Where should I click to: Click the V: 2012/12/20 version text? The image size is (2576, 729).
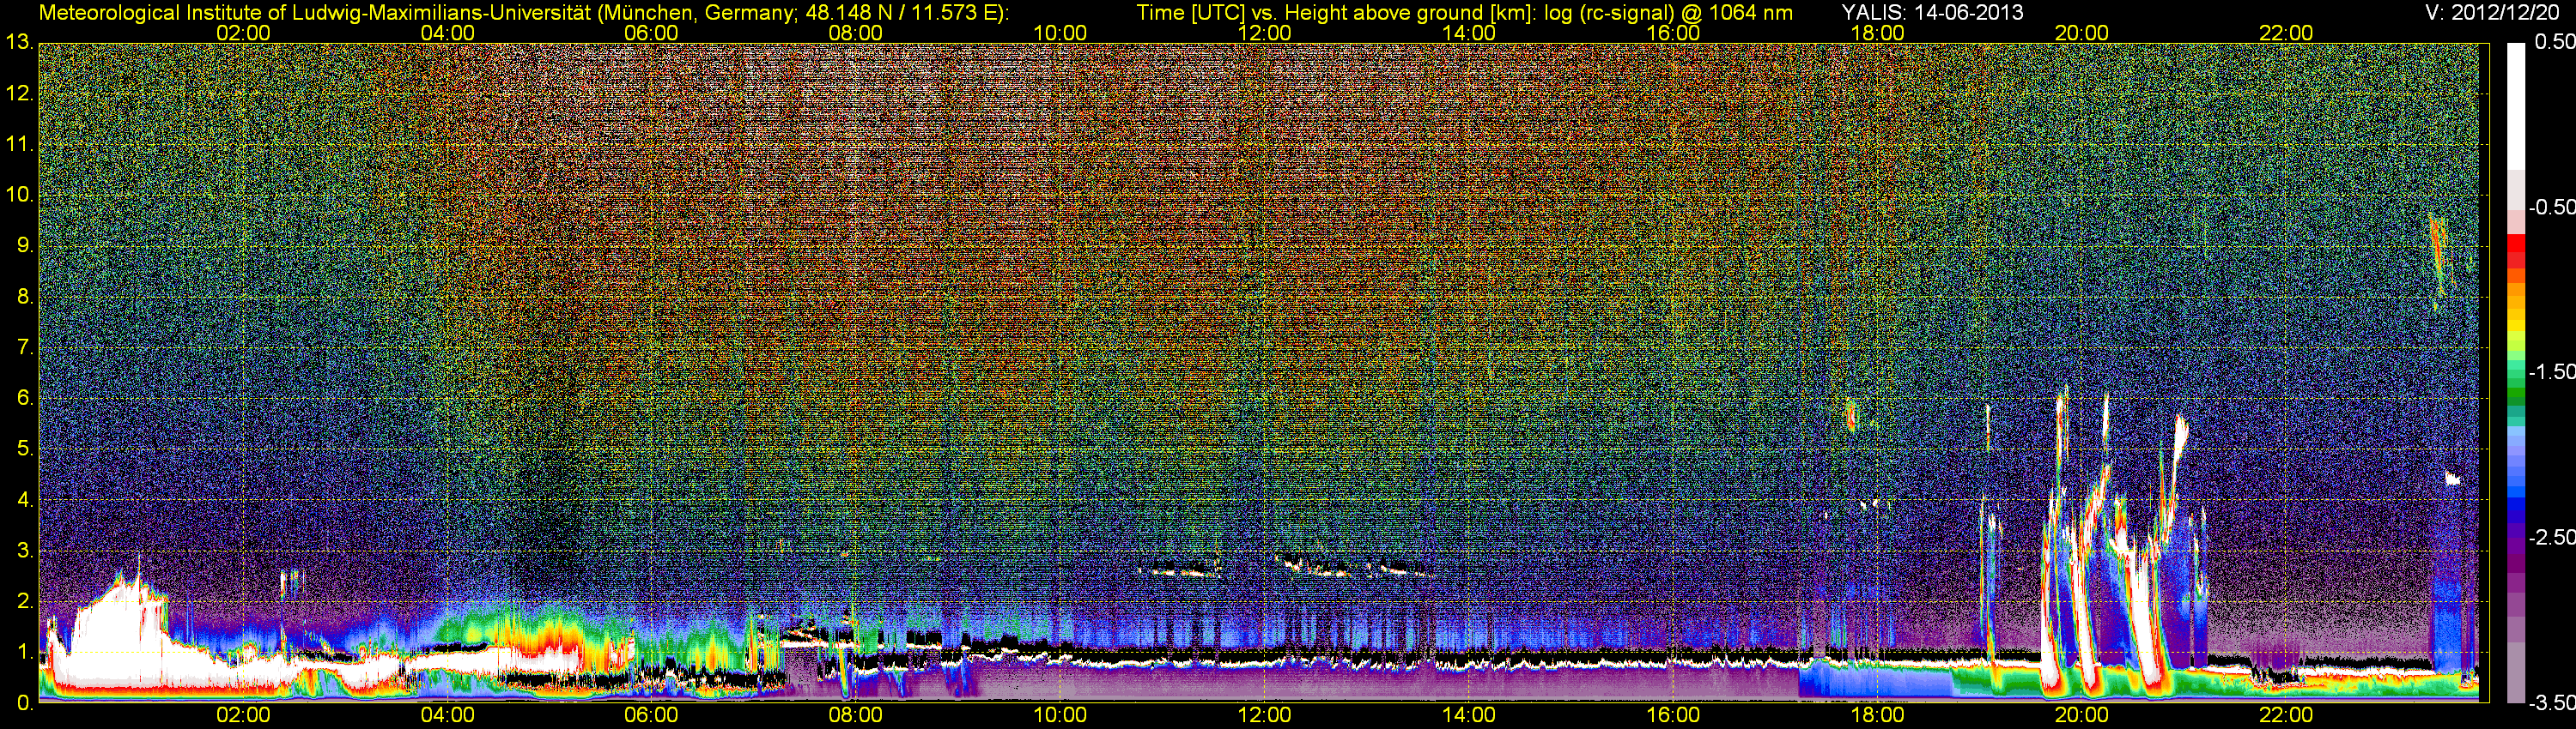(x=2490, y=13)
